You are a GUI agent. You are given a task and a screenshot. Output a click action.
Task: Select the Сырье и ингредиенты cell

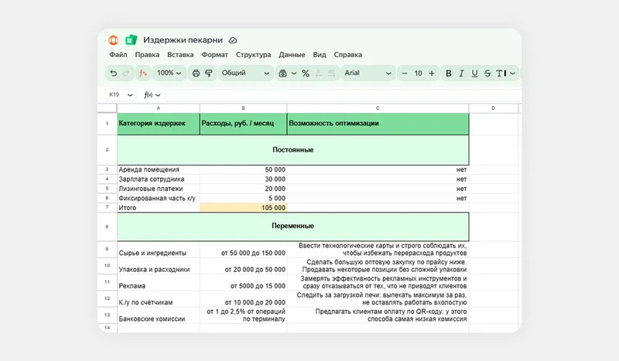(x=159, y=250)
